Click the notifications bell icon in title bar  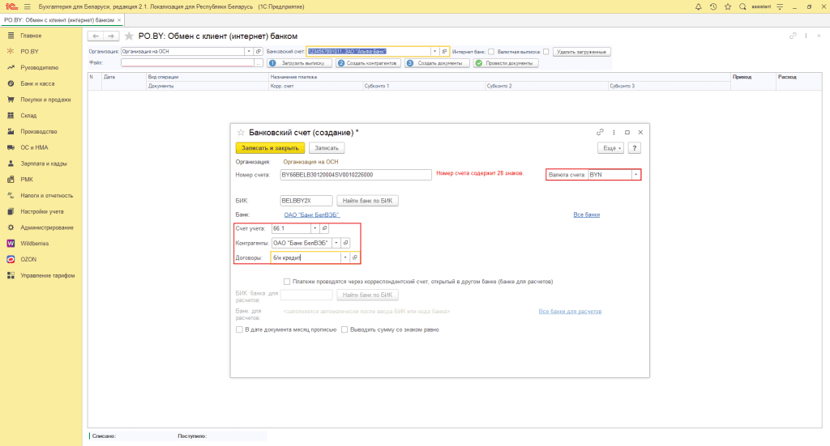click(699, 6)
